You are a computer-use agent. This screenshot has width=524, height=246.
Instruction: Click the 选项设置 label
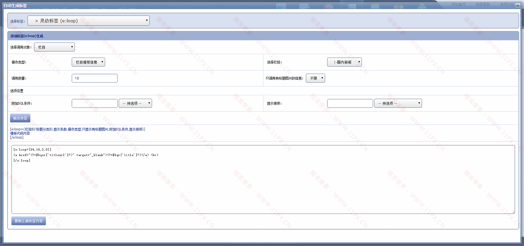click(x=17, y=91)
